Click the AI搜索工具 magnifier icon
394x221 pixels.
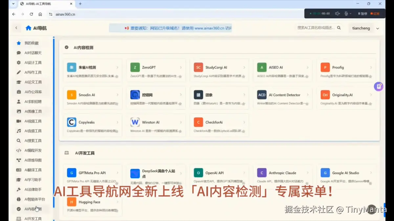(x=19, y=140)
